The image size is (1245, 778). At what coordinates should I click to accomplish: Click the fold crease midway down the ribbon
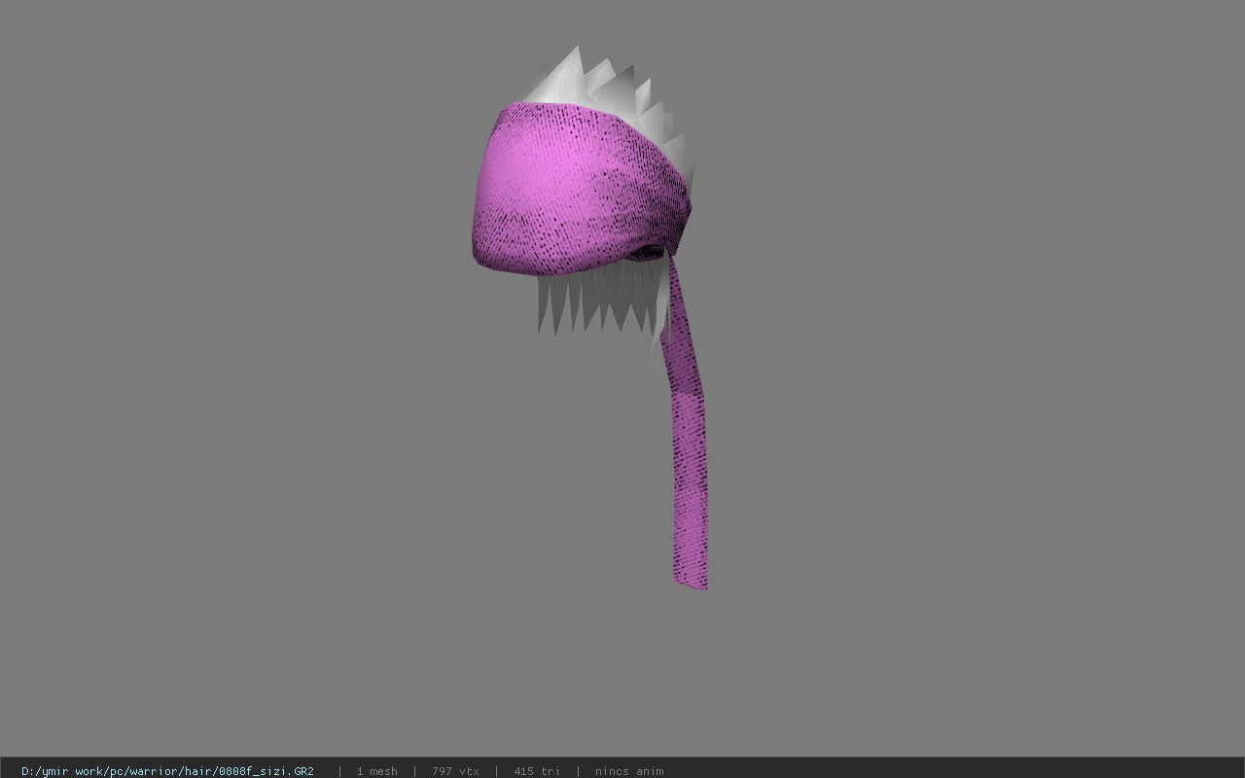[x=687, y=393]
